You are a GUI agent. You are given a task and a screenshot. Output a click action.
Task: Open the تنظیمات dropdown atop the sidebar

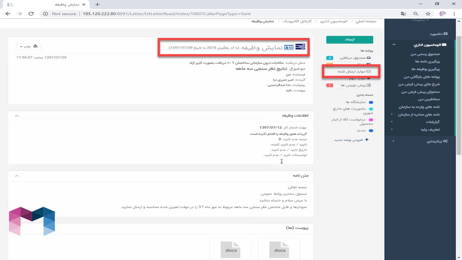tap(419, 20)
